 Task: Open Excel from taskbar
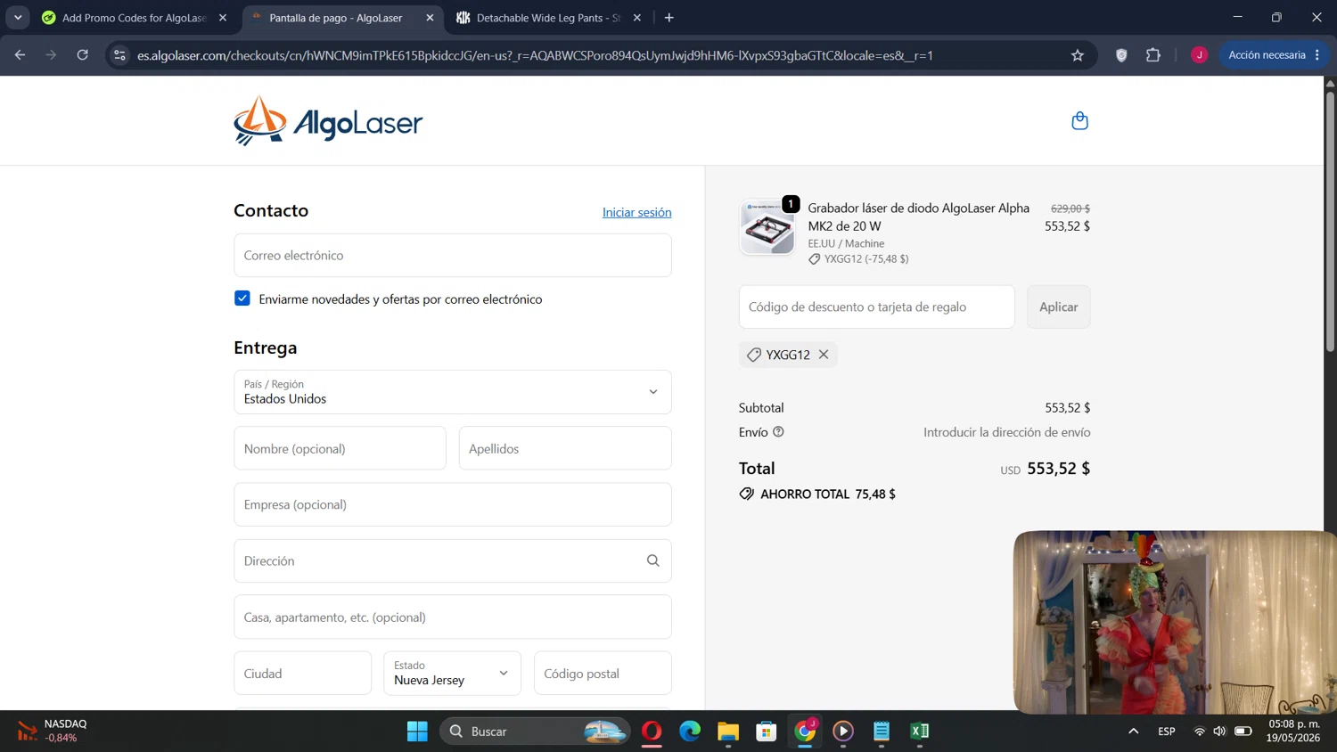[x=920, y=732]
